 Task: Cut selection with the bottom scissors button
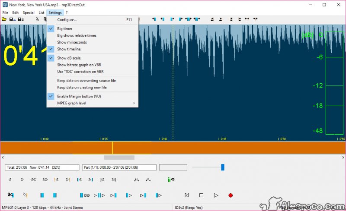point(10,195)
